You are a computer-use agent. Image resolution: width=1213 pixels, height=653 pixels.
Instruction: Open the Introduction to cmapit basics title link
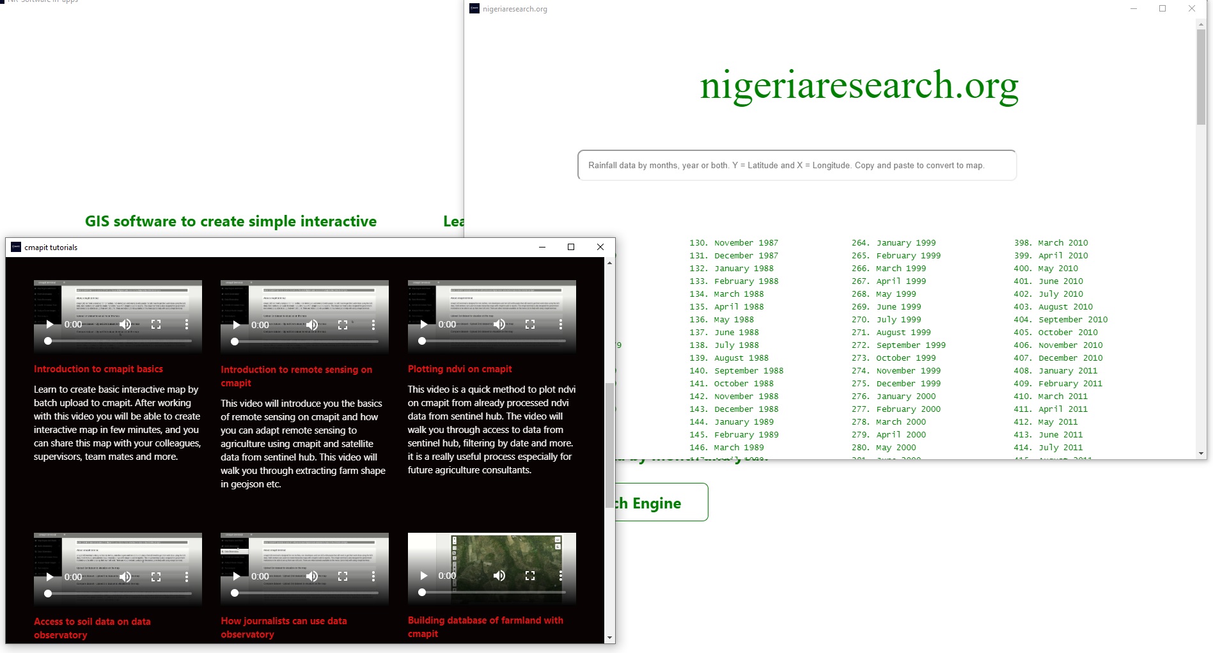coord(98,369)
